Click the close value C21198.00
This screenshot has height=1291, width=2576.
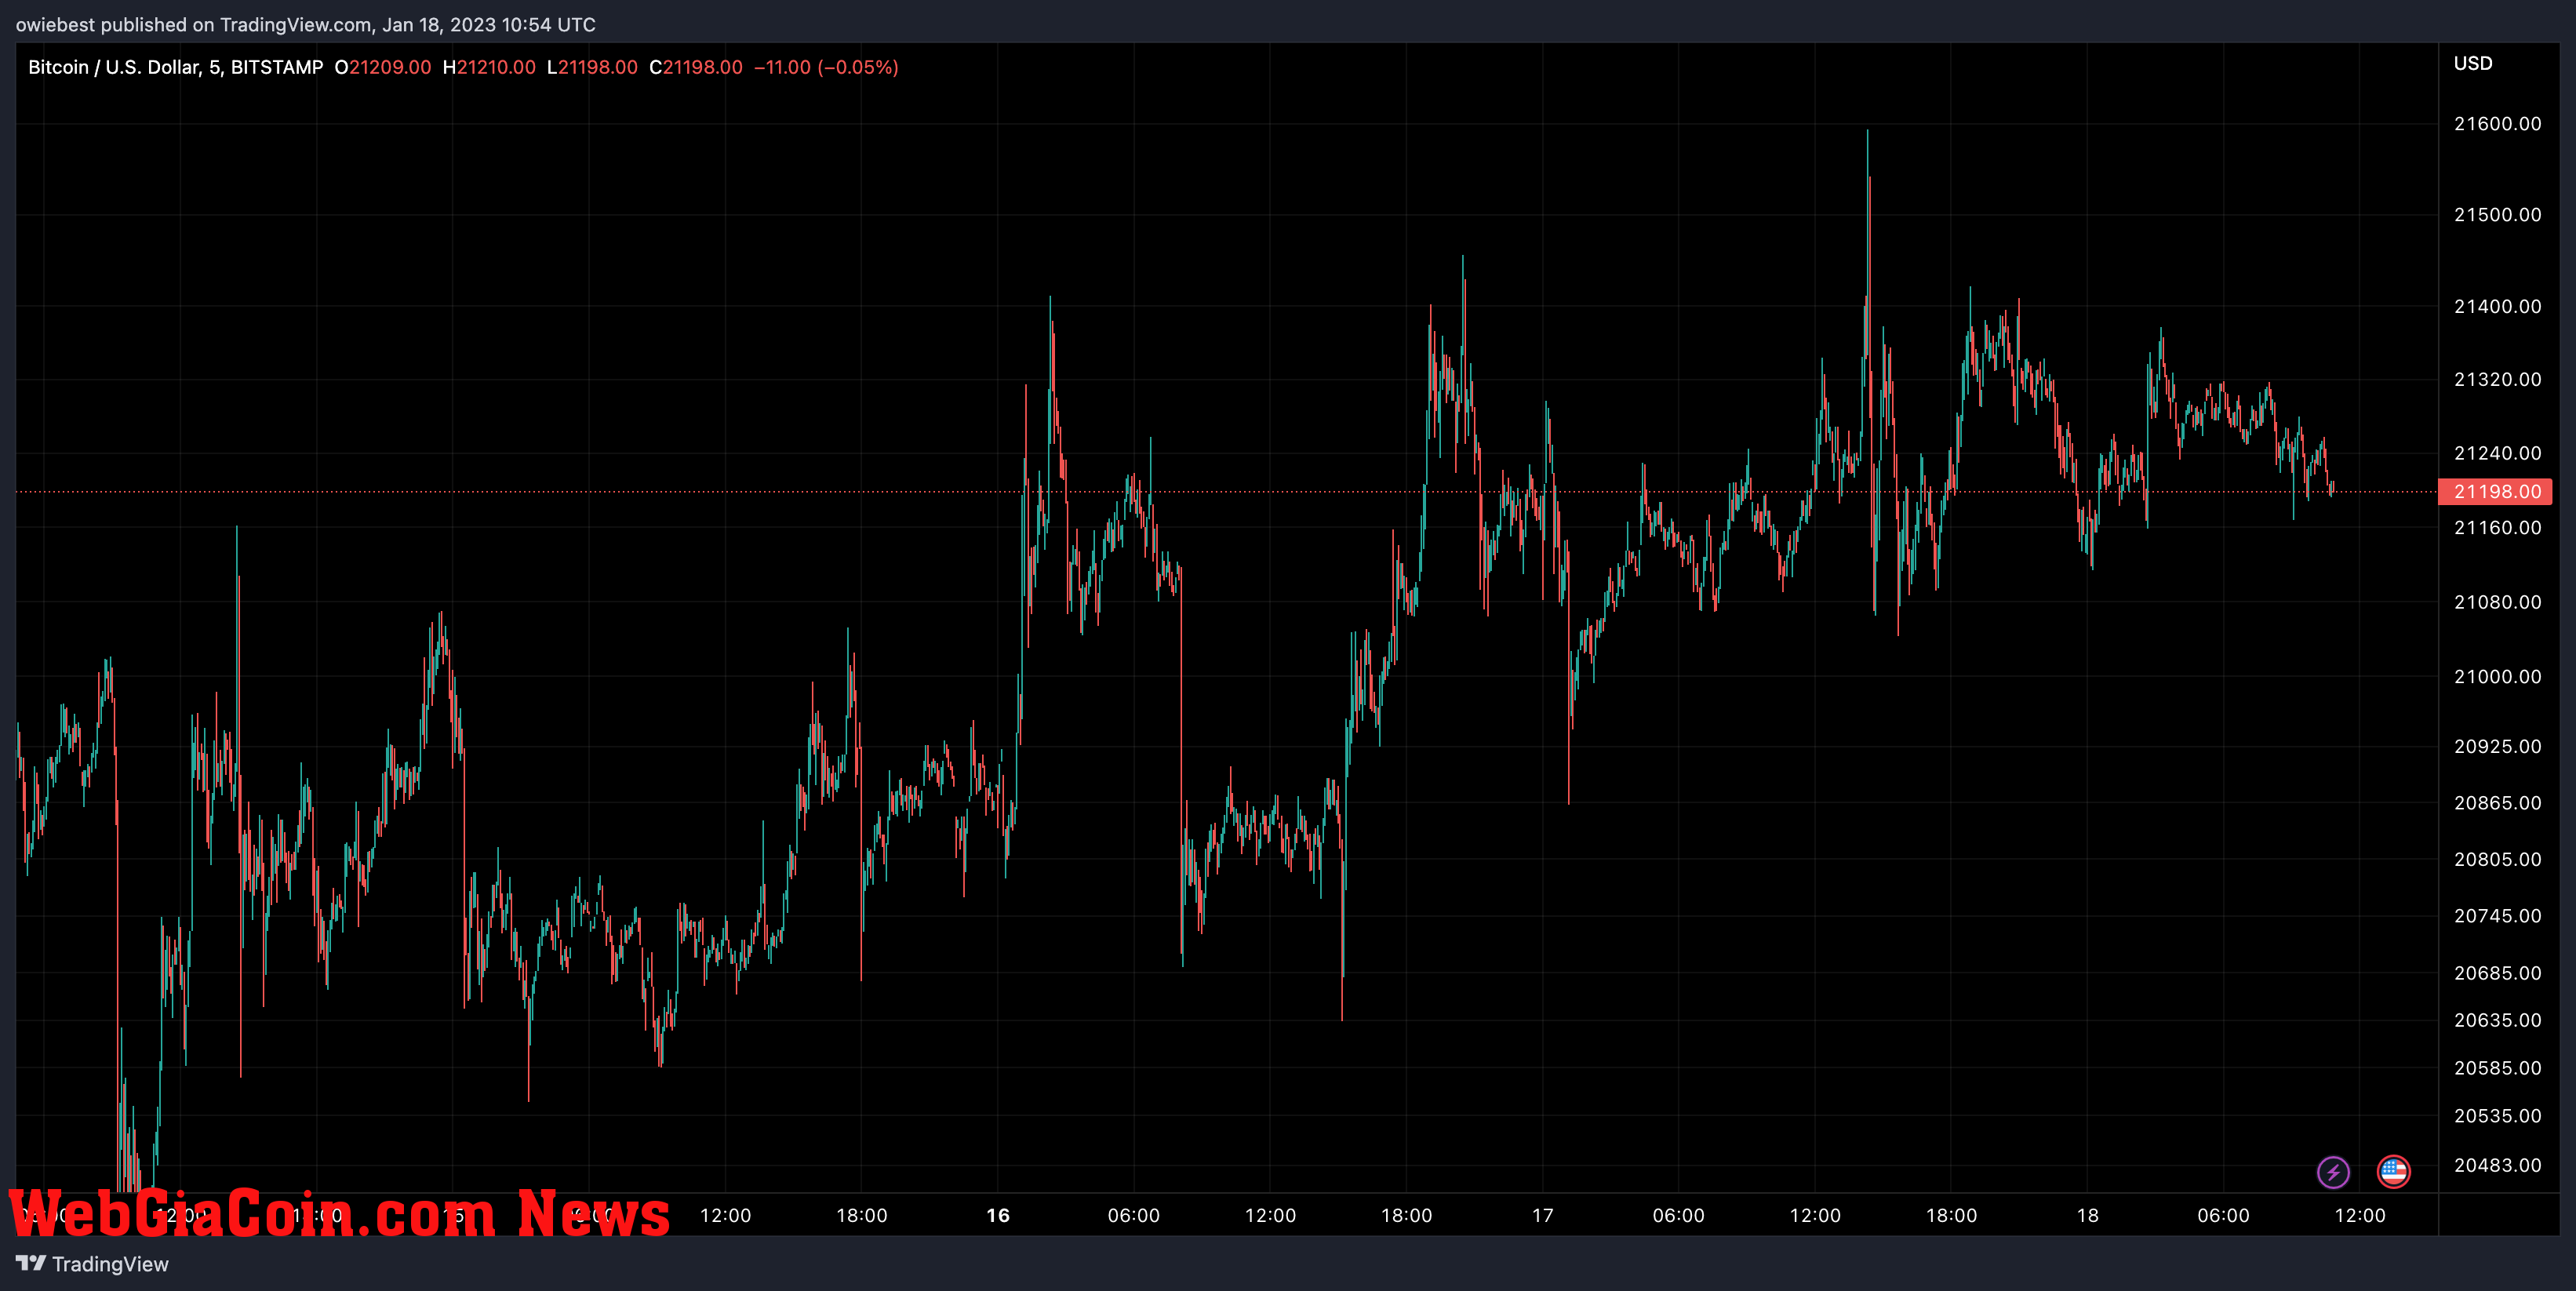696,67
